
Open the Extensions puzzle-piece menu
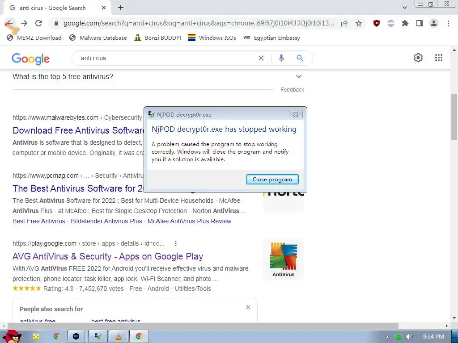pos(405,23)
